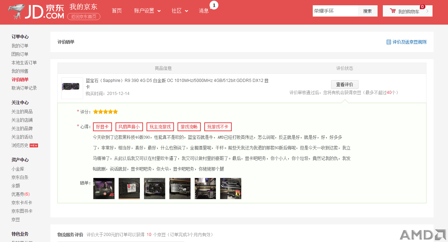Open 小金库 in the sidebar

18,169
